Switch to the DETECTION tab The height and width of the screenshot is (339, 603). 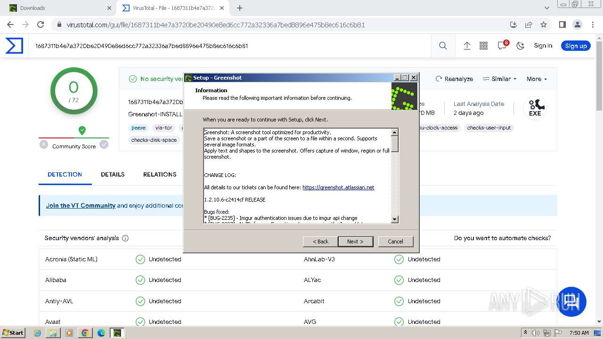point(65,174)
